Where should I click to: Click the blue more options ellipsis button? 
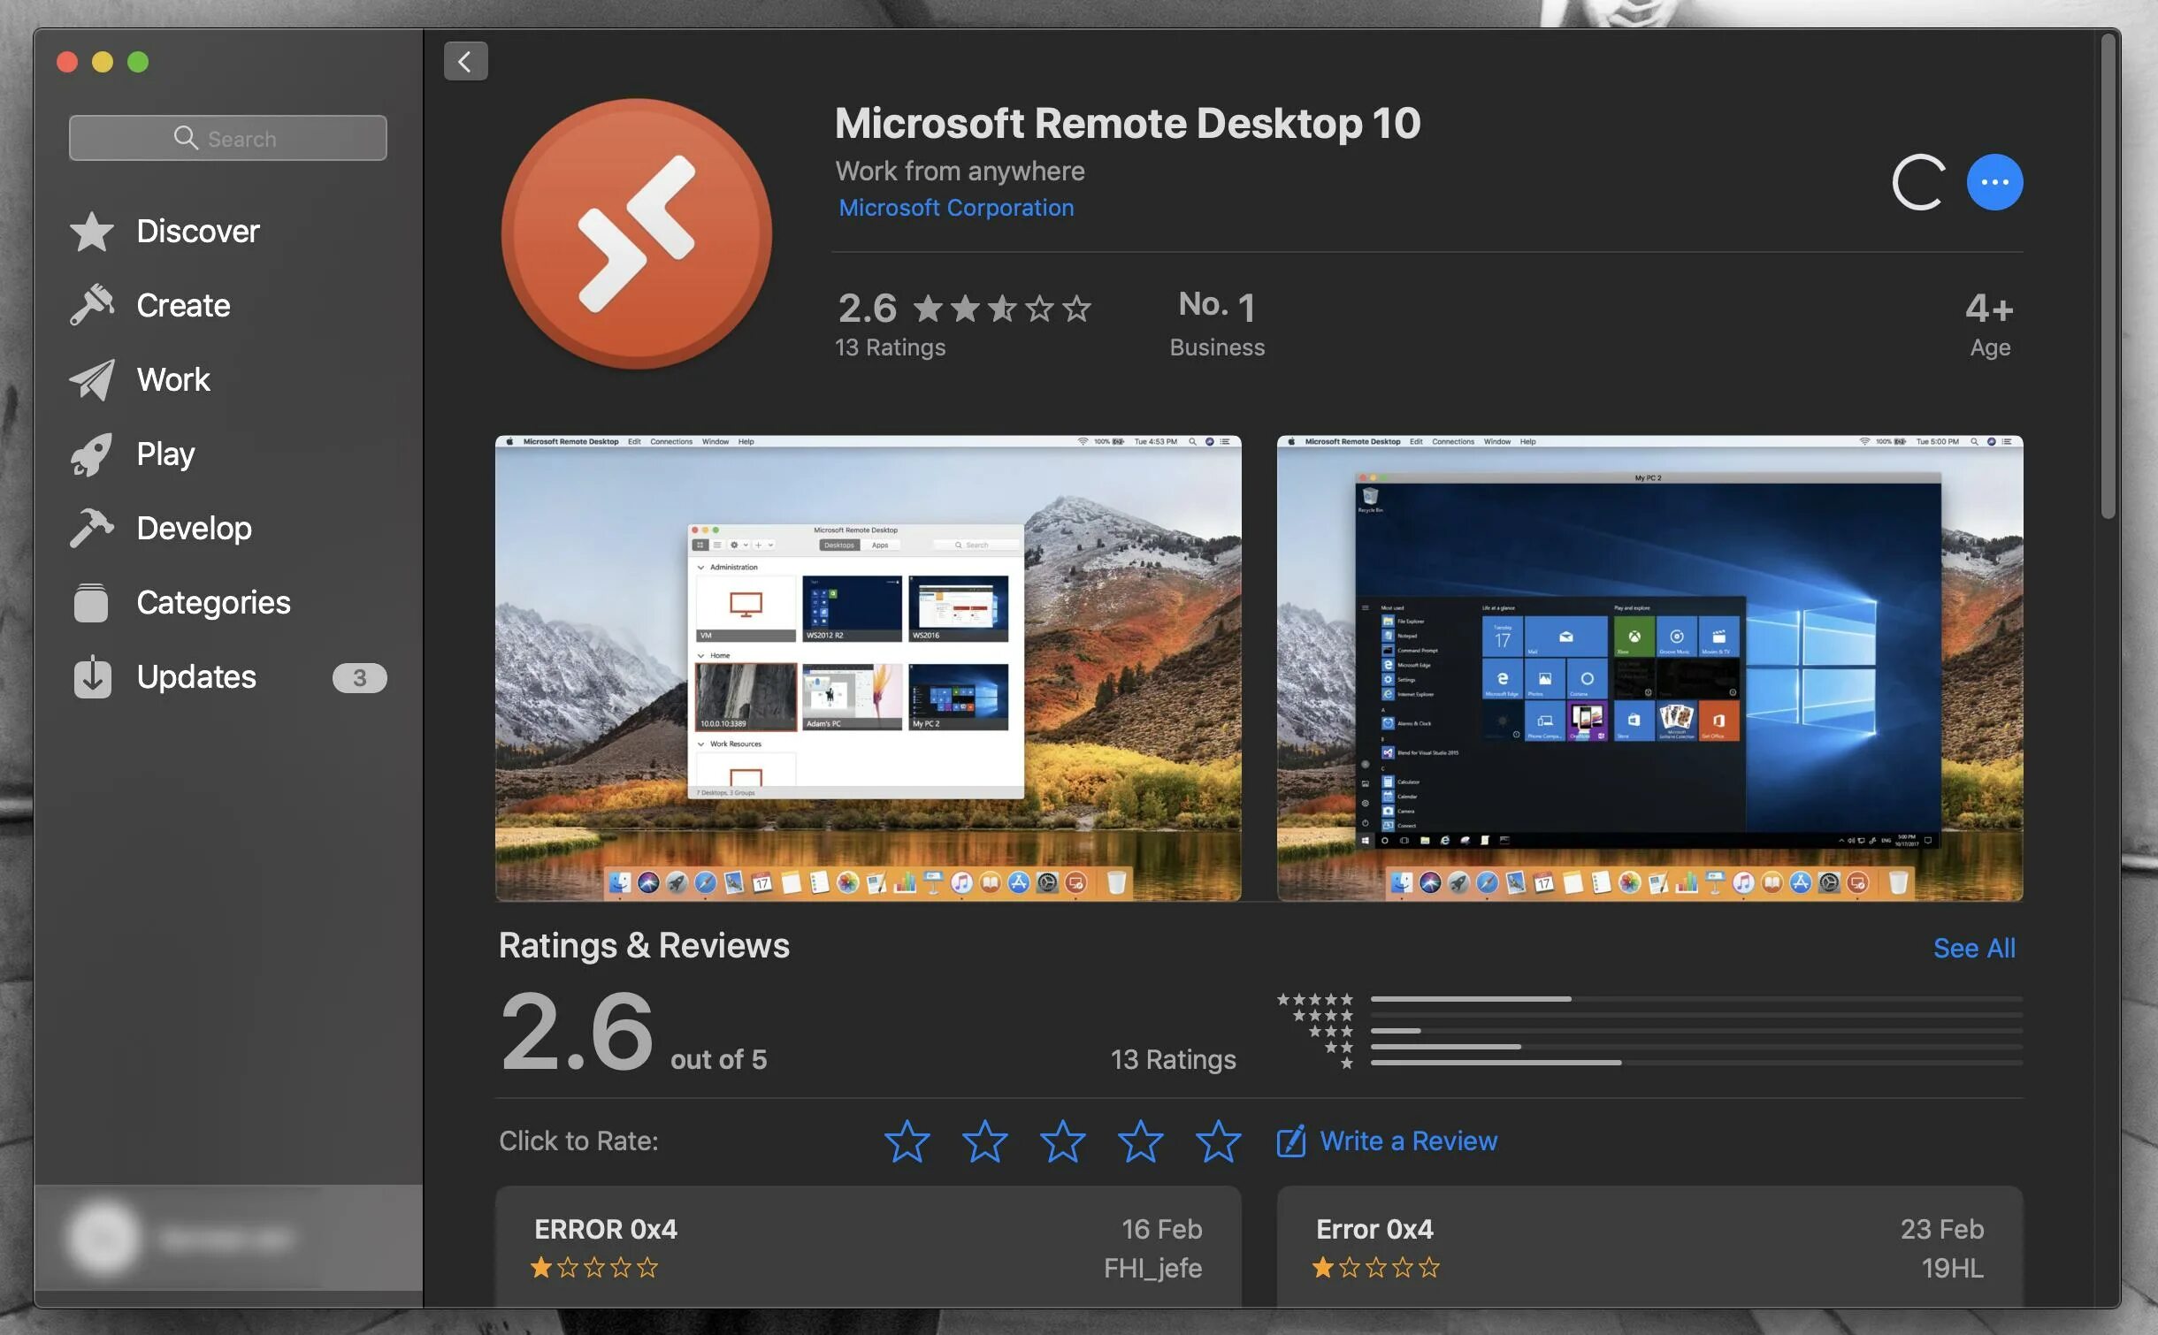[x=1994, y=182]
